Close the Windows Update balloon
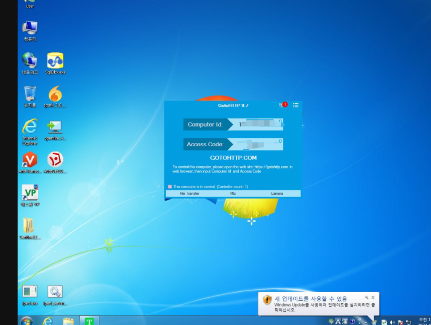The image size is (431, 325). (373, 297)
